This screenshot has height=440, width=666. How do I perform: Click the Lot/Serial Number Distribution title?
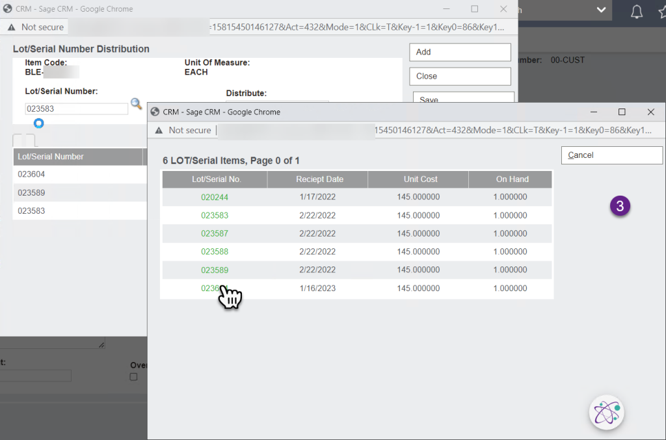[x=81, y=49]
